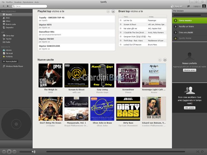Show next top playlists page
Image resolution: width=207 pixels, height=155 pixels.
(113, 11)
